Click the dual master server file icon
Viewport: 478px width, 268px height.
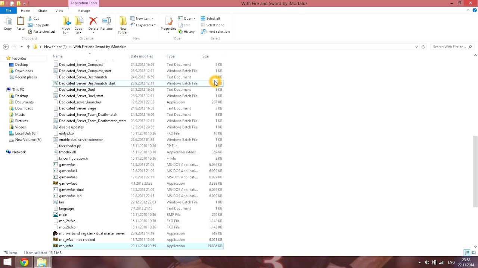click(56, 233)
